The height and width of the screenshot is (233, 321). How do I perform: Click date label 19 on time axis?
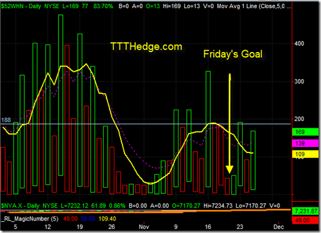(x=80, y=227)
